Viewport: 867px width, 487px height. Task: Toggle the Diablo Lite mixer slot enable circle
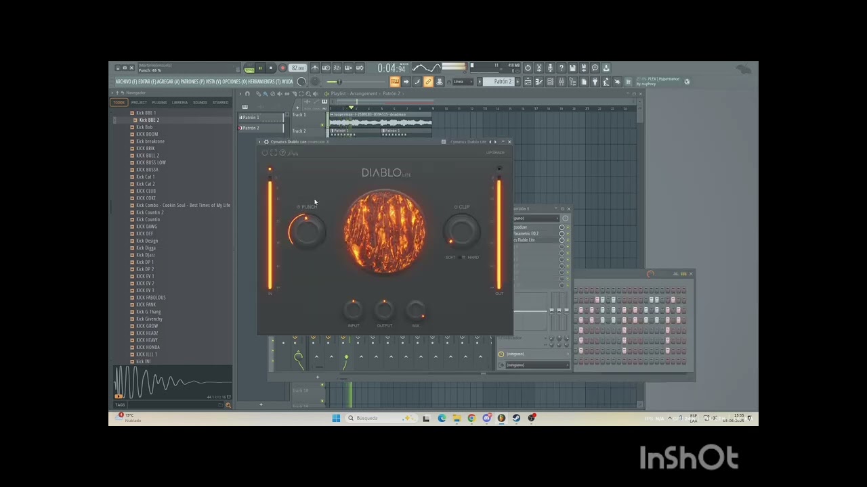(562, 240)
